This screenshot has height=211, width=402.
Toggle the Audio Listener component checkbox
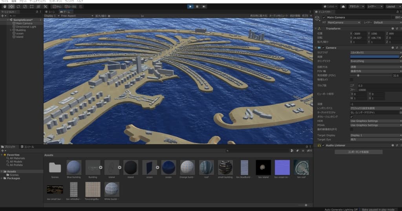click(323, 145)
